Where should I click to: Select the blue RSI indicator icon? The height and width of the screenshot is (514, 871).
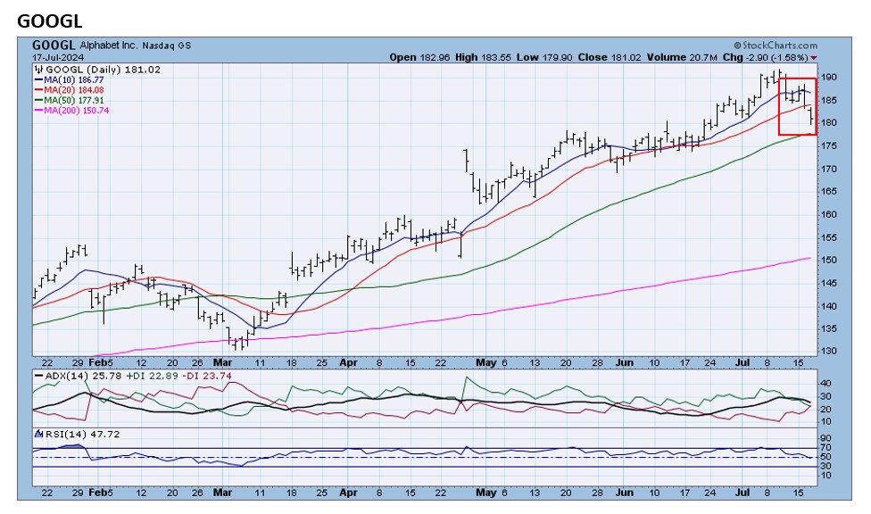[39, 435]
